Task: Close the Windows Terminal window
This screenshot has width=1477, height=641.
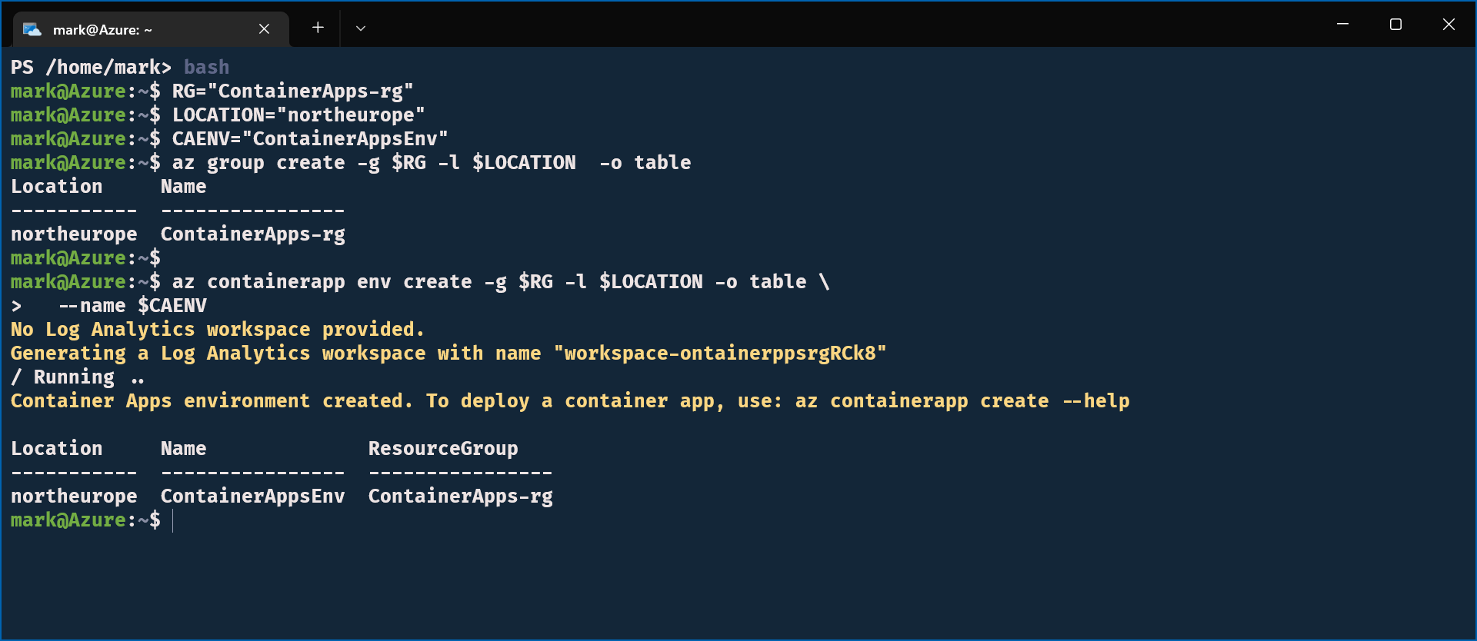Action: (1449, 25)
